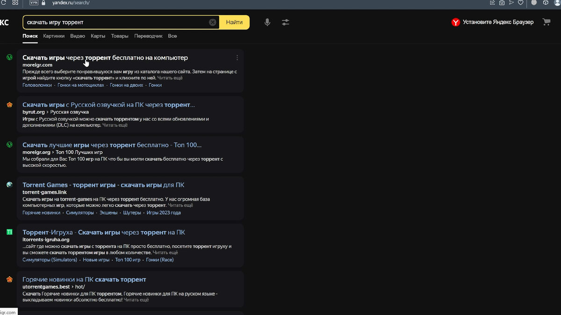Switch to the Картинки tab
Image resolution: width=561 pixels, height=315 pixels.
coord(54,36)
